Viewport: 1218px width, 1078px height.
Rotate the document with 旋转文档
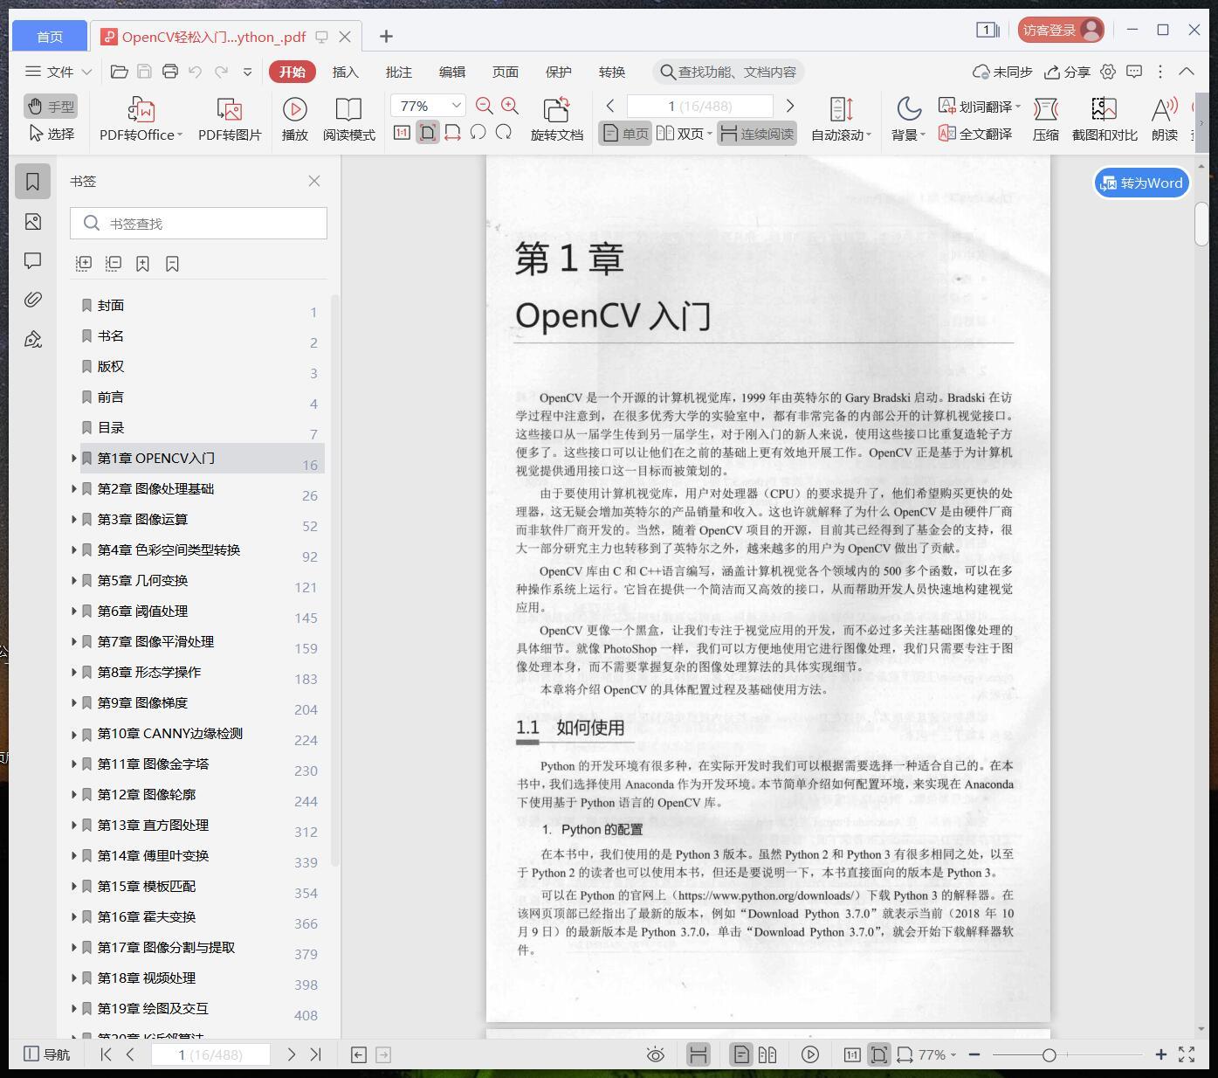[556, 120]
